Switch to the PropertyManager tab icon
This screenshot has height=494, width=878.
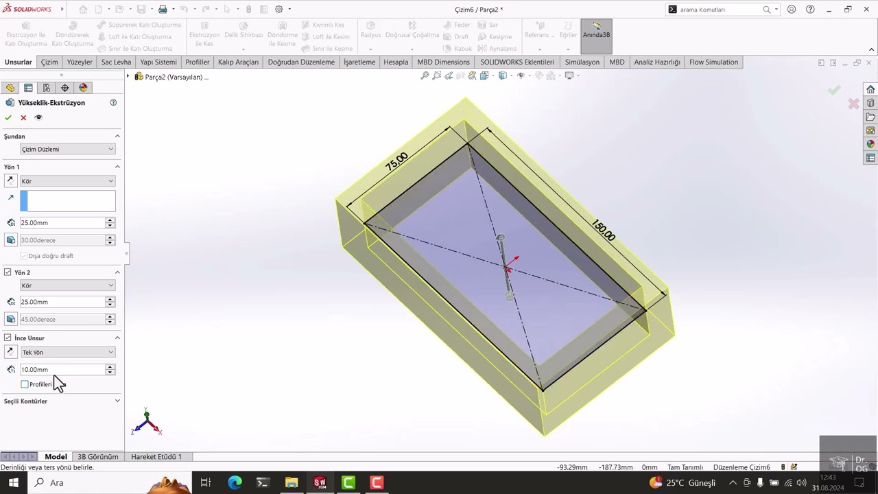coord(28,88)
